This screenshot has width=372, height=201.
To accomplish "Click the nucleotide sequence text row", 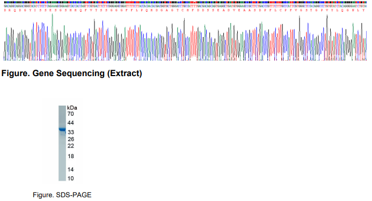I will coord(185,6).
